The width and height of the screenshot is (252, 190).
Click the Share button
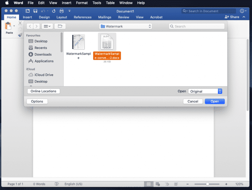point(232,17)
